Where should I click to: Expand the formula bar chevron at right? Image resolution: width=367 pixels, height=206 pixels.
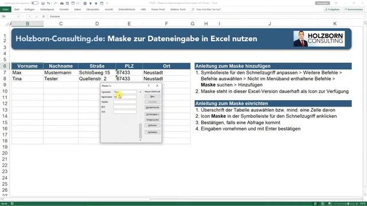click(365, 17)
